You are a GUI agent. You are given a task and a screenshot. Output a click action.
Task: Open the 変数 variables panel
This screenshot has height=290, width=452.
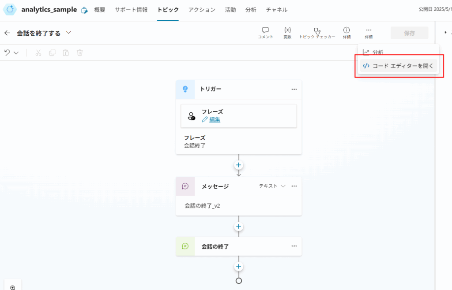point(287,33)
